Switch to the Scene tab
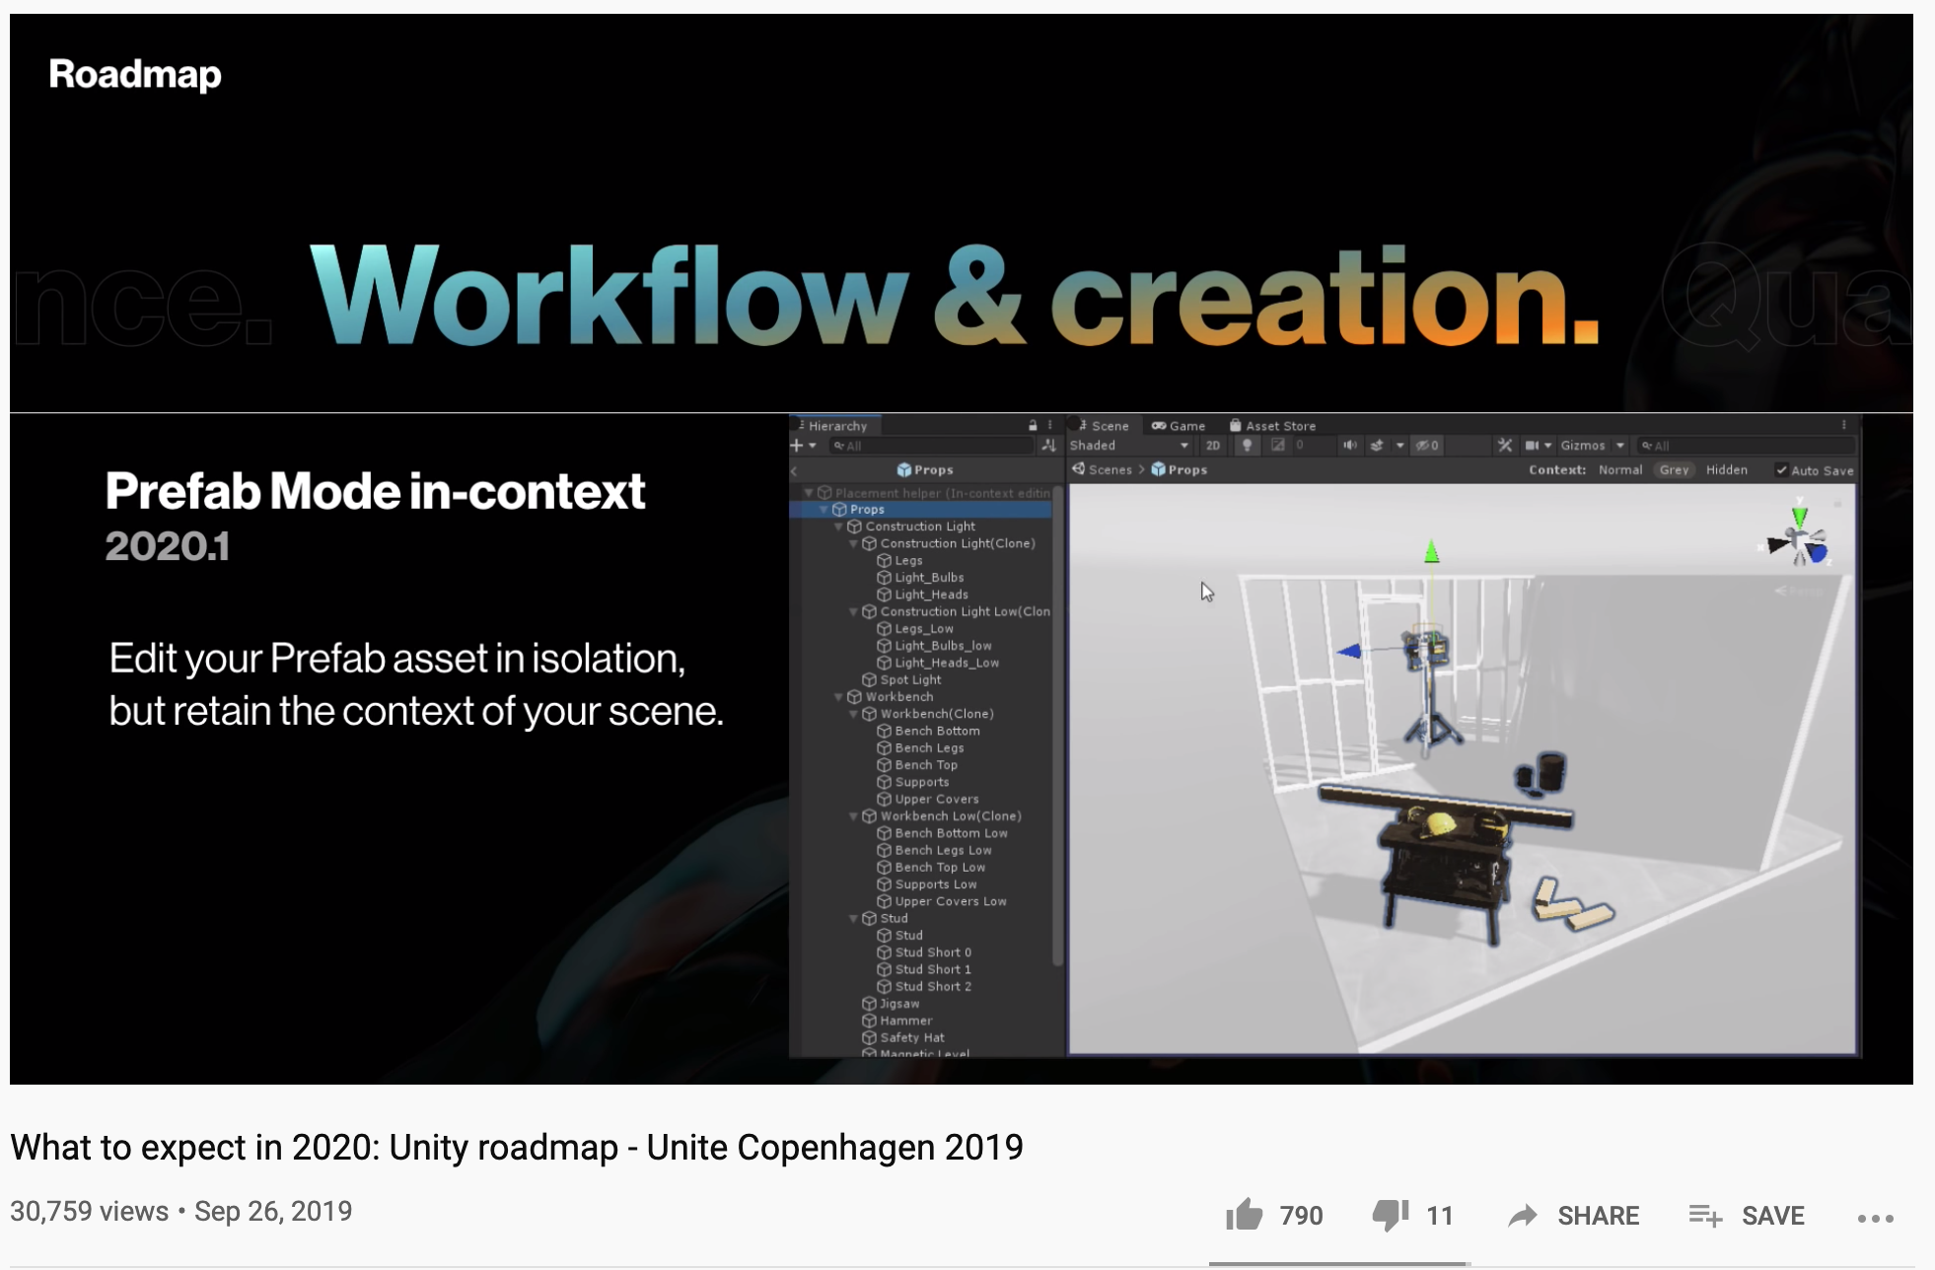This screenshot has width=1935, height=1270. [1104, 426]
